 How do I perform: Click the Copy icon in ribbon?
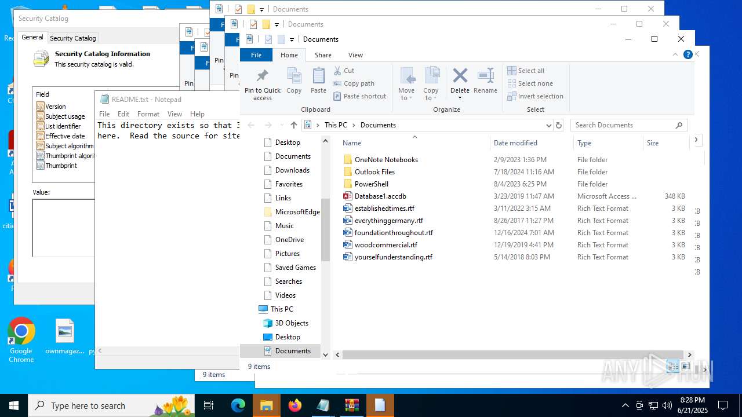click(x=294, y=76)
